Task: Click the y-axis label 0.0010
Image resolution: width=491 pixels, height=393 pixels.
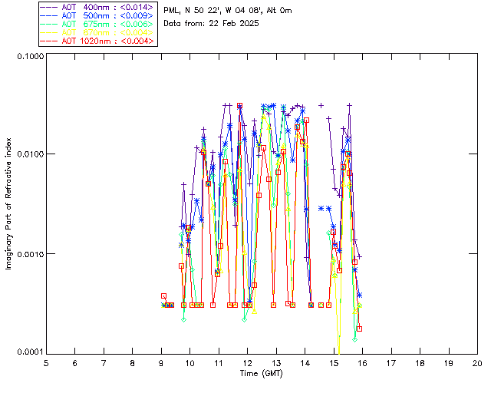Action: click(30, 254)
